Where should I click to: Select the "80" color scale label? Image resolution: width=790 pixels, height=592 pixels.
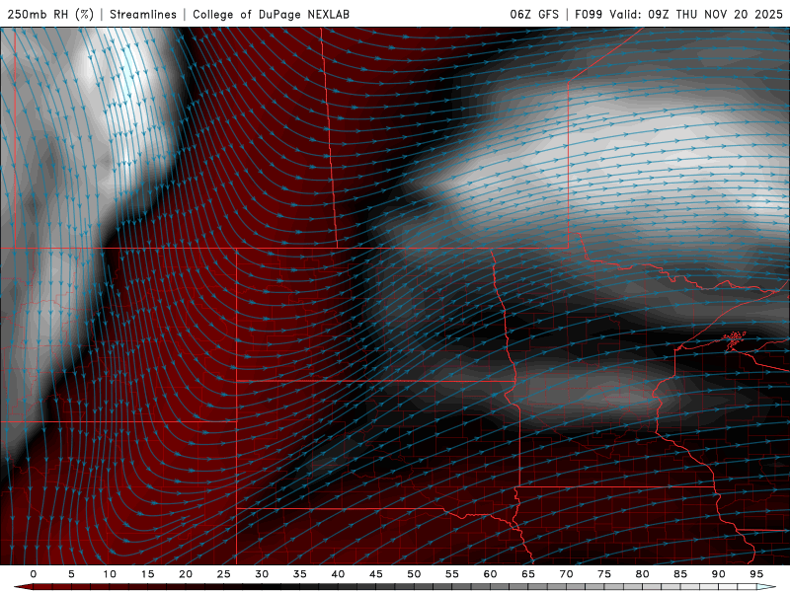(642, 574)
